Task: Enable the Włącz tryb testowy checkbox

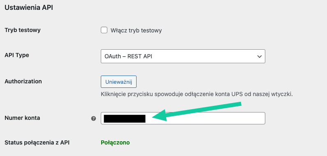Action: tap(104, 30)
